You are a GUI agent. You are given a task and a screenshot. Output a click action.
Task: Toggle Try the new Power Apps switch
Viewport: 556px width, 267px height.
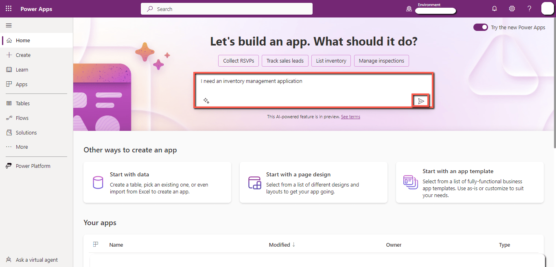(x=480, y=27)
